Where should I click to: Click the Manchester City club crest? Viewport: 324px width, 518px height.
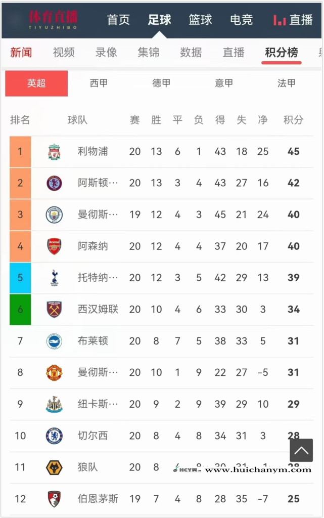[54, 214]
